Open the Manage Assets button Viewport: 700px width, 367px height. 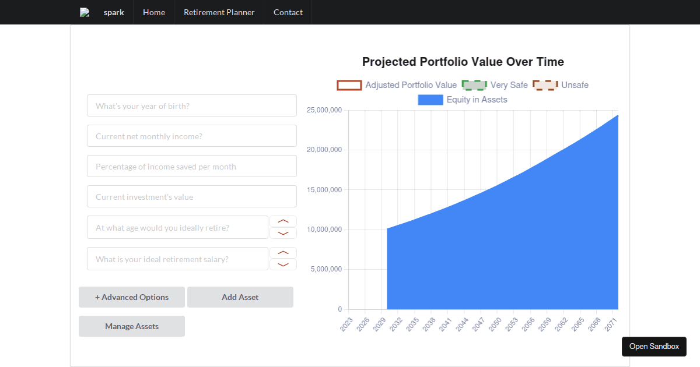click(132, 326)
